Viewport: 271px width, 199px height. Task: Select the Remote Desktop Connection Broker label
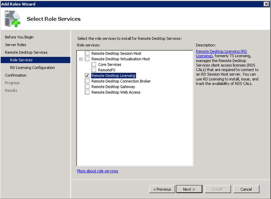tap(121, 81)
